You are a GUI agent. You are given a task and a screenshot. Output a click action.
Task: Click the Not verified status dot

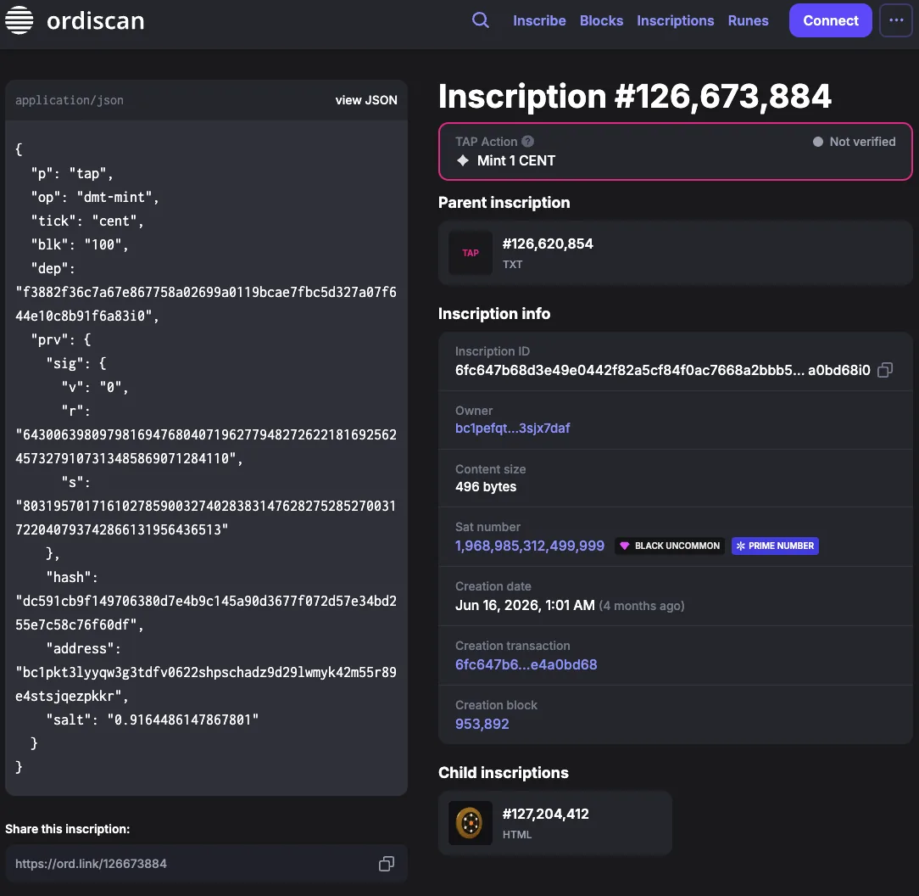(817, 142)
